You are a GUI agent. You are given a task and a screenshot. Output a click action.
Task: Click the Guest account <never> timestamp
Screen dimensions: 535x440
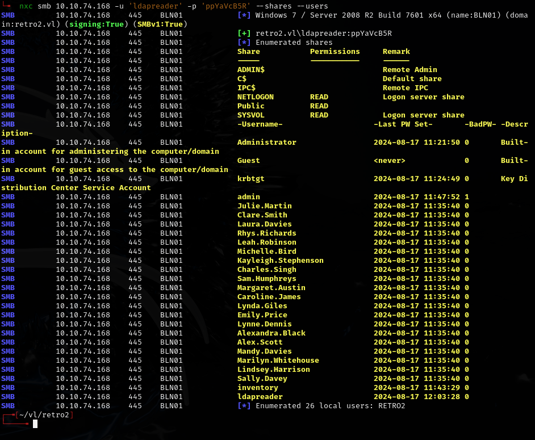(390, 160)
